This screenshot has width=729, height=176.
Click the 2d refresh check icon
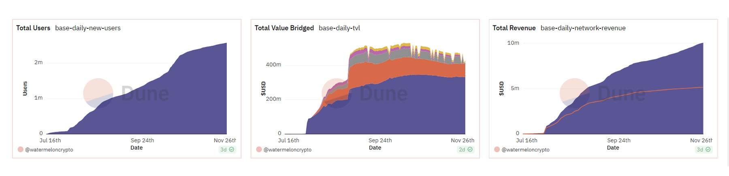click(x=470, y=149)
